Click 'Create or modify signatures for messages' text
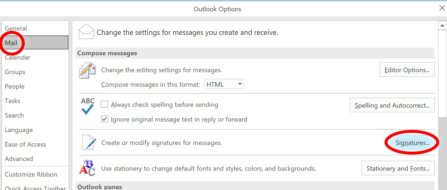This screenshot has height=190, width=447. click(162, 143)
